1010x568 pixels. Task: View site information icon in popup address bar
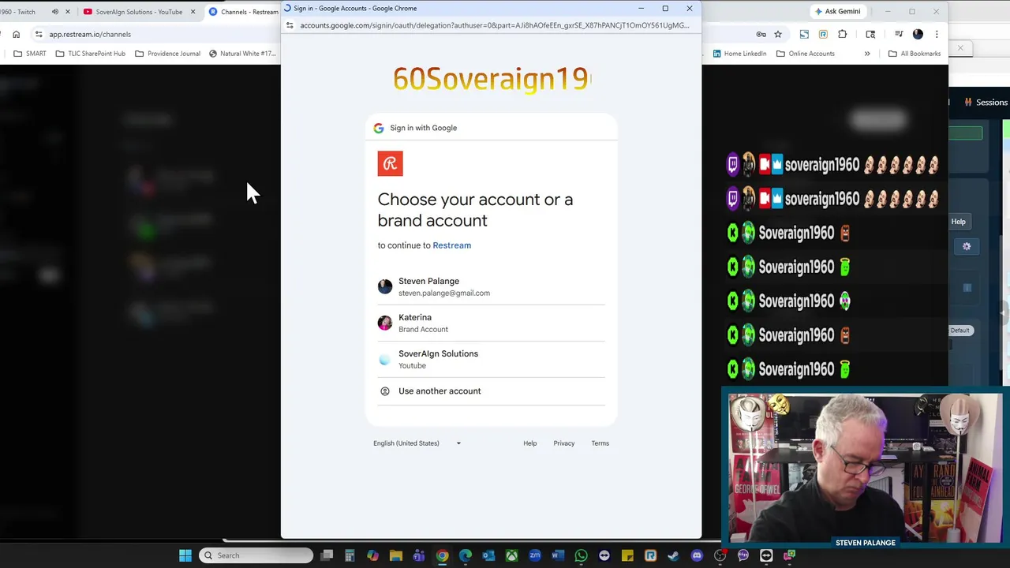(290, 25)
